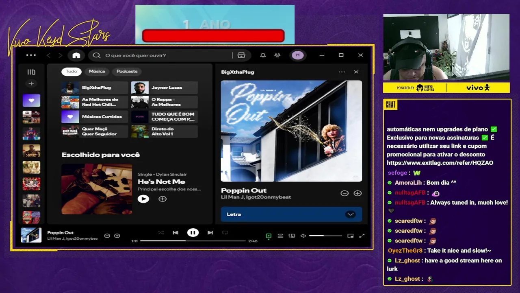Open Lil Man J, Igot20onmybeat artist link

click(x=256, y=197)
